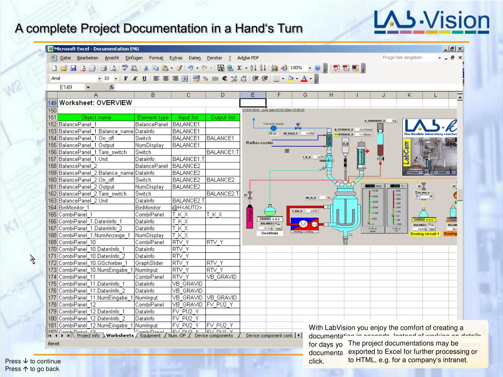Open the font color dropdown arrow
This screenshot has height=377, width=503.
pos(310,79)
